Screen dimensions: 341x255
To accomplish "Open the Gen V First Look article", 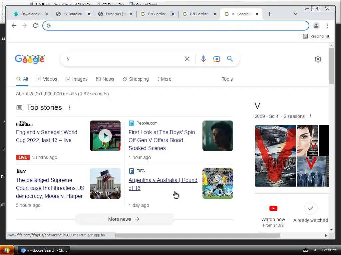I will (163, 140).
